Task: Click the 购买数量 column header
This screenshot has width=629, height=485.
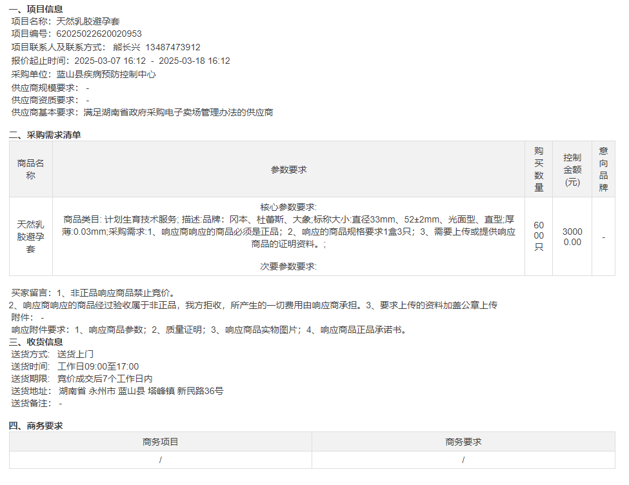Action: 539,169
